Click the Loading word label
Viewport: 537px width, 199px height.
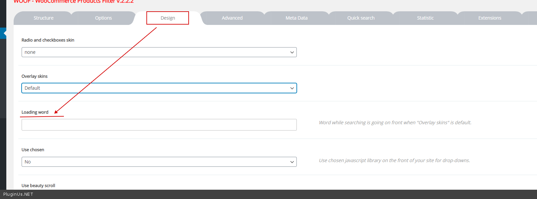35,112
